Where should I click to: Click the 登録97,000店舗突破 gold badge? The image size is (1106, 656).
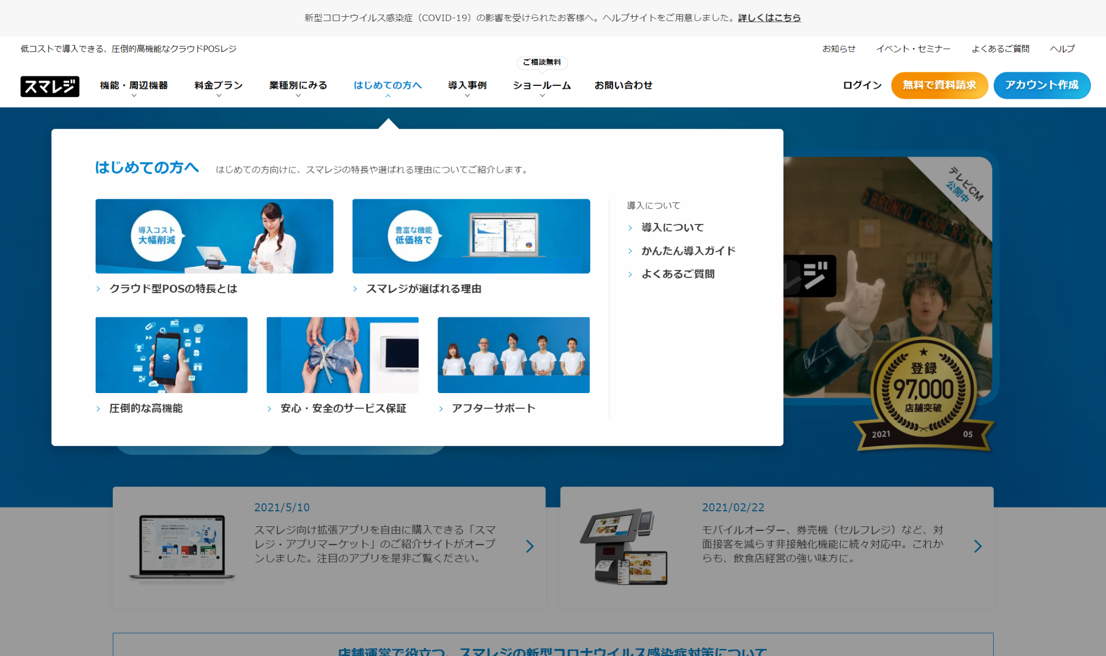pyautogui.click(x=924, y=395)
